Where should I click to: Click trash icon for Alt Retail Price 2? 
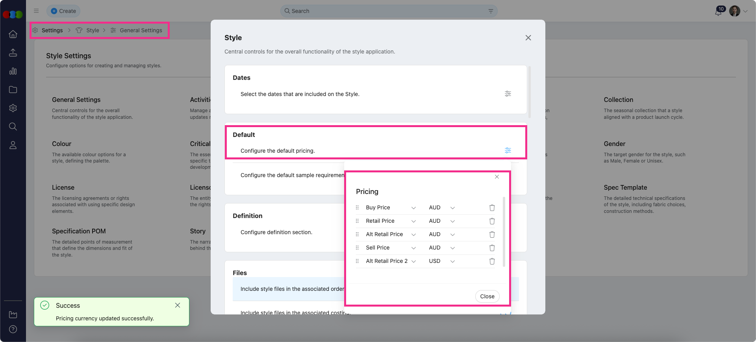[x=492, y=261]
